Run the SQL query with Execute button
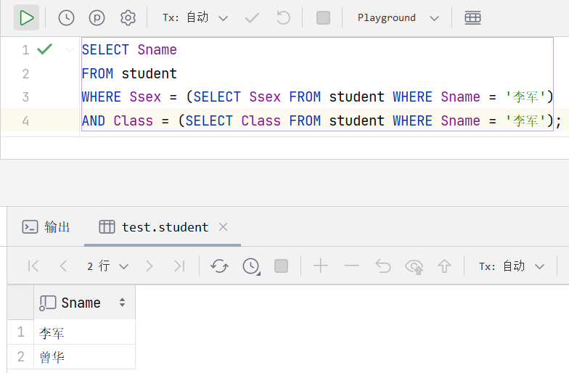 click(x=26, y=17)
